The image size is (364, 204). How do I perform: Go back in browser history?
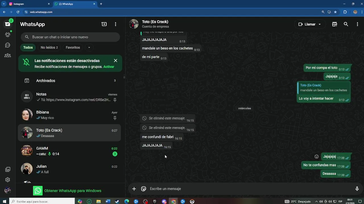click(4, 12)
